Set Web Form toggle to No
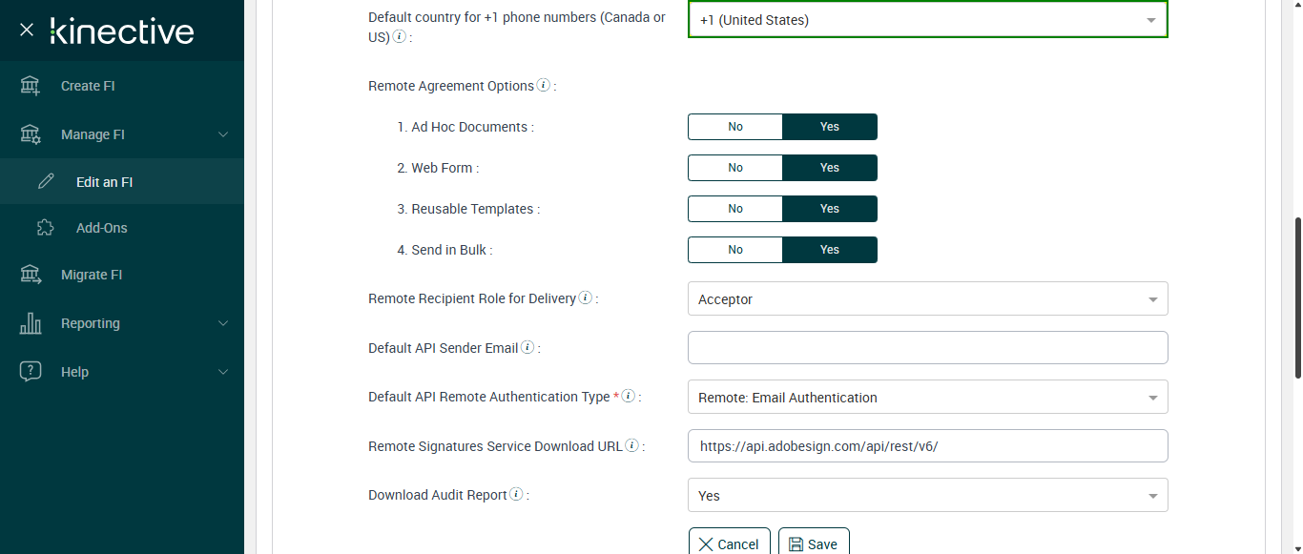1303x554 pixels. 735,168
